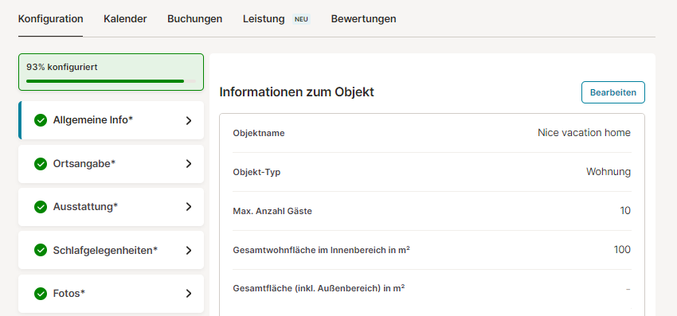Expand Ortsangabe chevron arrow

(188, 164)
